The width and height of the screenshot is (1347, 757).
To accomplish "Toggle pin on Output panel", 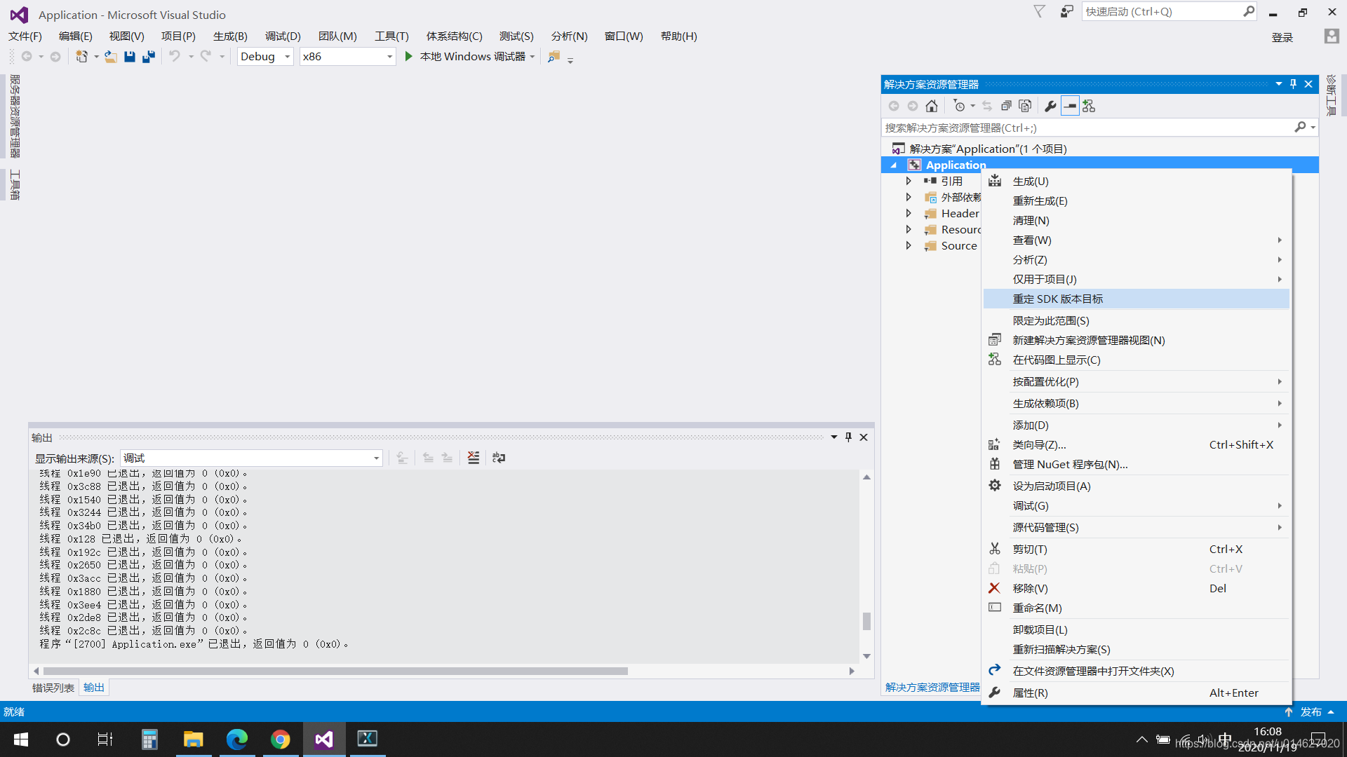I will point(848,437).
